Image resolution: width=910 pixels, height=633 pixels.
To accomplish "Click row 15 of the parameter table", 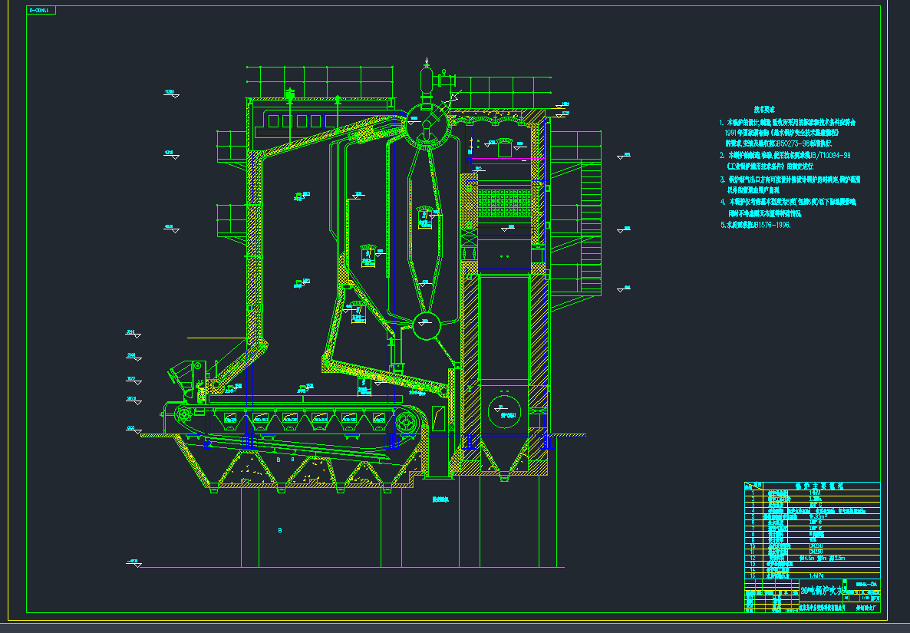I will (x=812, y=575).
